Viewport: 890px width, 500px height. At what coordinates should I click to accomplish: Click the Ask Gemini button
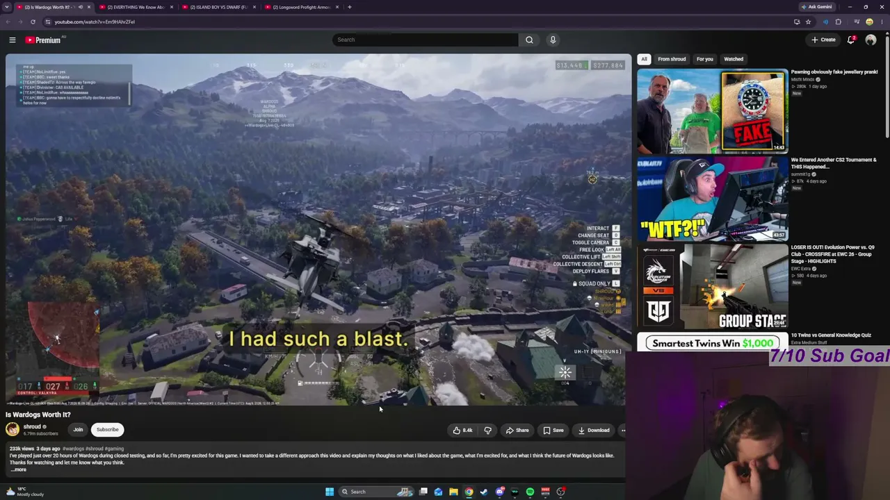[x=817, y=7]
